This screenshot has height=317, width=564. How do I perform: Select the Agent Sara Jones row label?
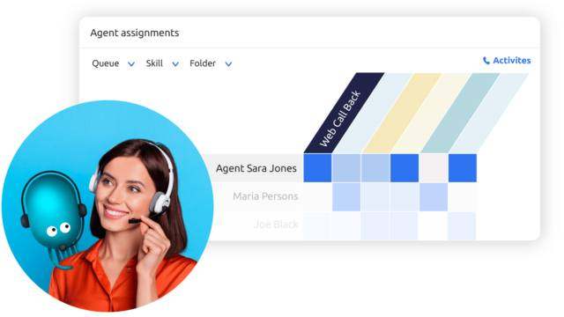(256, 168)
